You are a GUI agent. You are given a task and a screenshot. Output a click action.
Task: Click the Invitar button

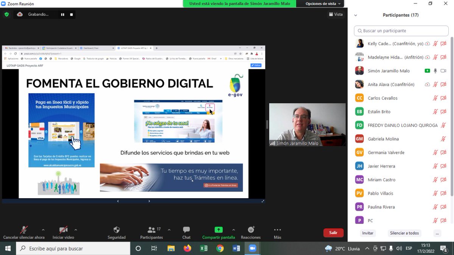368,233
